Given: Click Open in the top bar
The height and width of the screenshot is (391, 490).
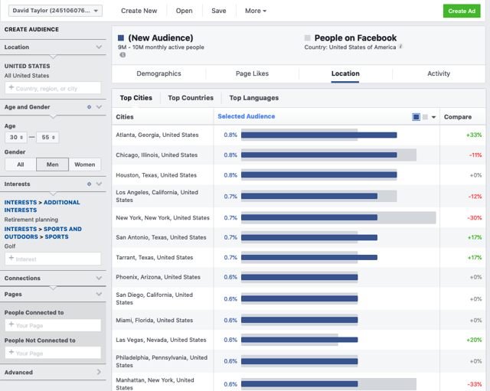Looking at the screenshot, I should (184, 11).
